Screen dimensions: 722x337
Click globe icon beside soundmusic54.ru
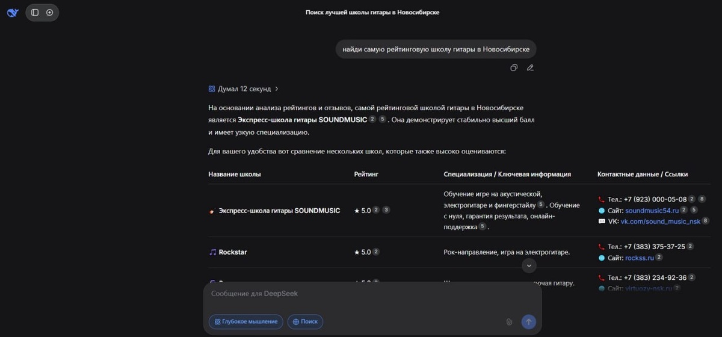(x=602, y=211)
